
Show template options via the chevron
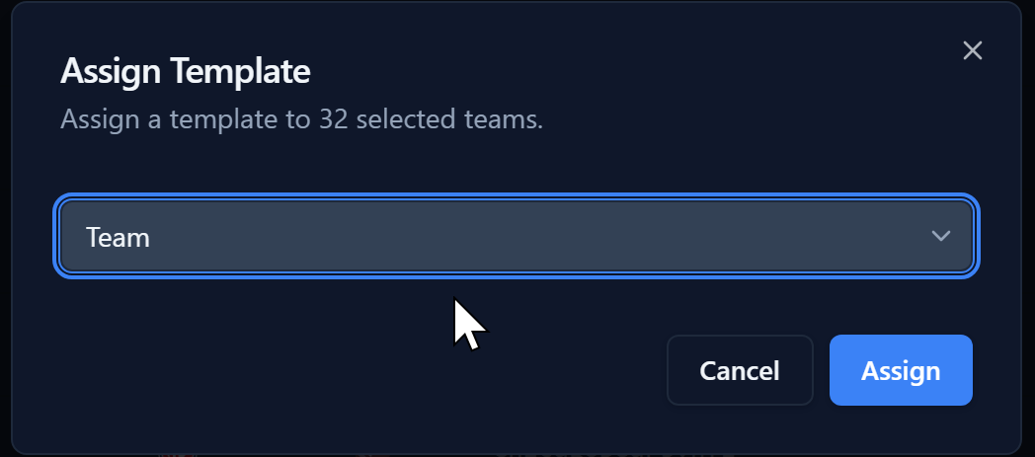click(x=940, y=237)
